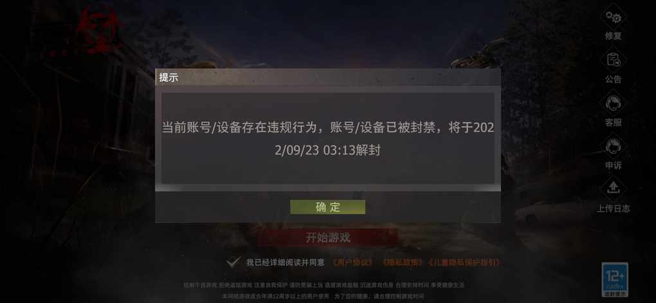Select the 上传日志 text label
Screen dimensions: 656x303
tap(614, 208)
